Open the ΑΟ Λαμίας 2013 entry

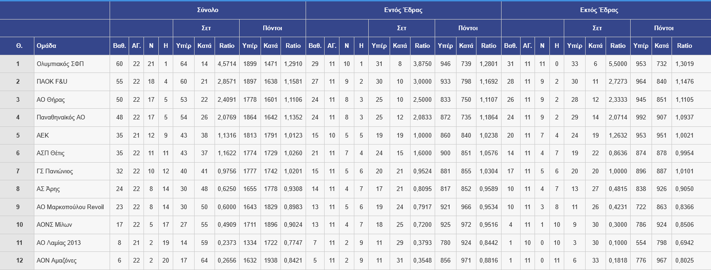click(x=58, y=243)
